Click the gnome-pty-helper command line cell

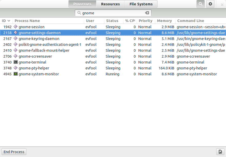(x=192, y=68)
